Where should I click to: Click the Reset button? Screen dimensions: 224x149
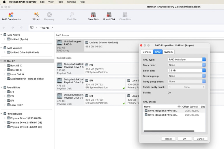(168, 139)
